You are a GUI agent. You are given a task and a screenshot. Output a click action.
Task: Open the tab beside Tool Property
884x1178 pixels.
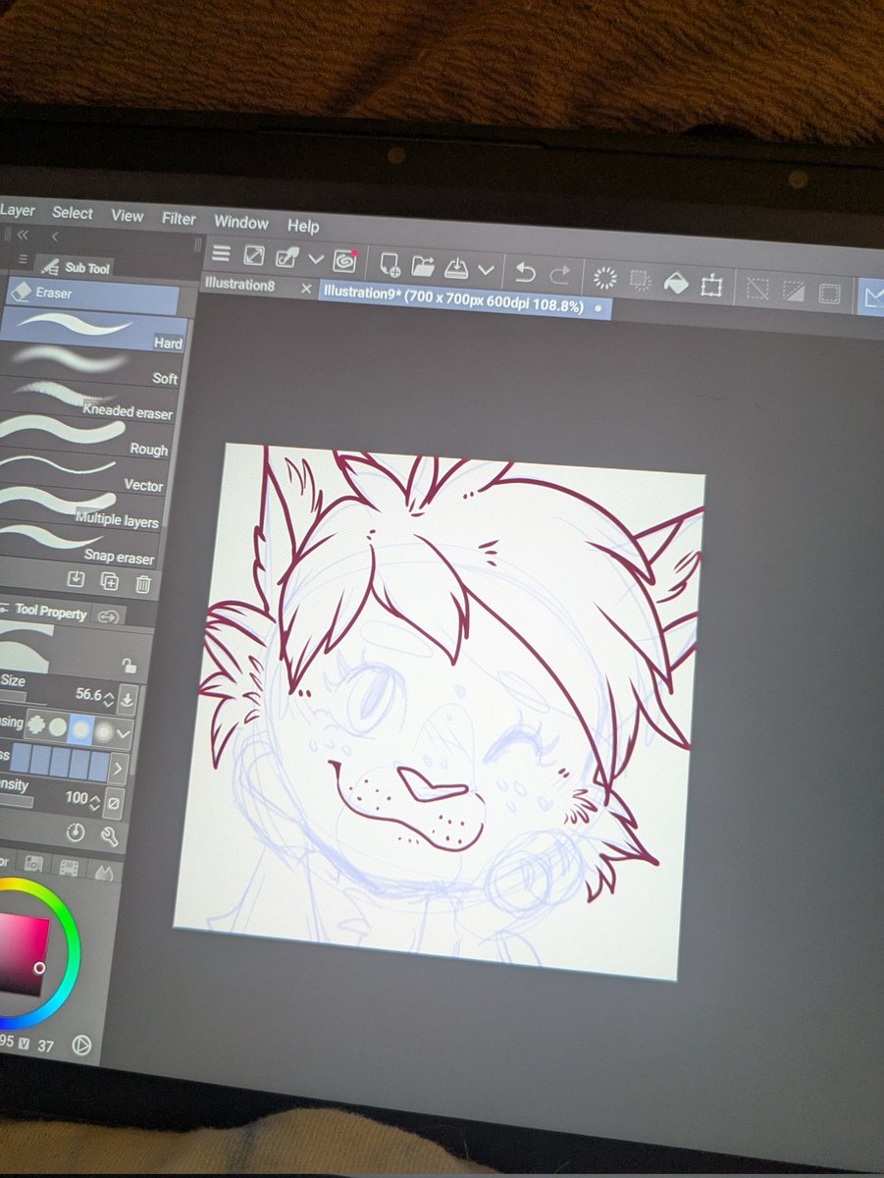pos(109,616)
